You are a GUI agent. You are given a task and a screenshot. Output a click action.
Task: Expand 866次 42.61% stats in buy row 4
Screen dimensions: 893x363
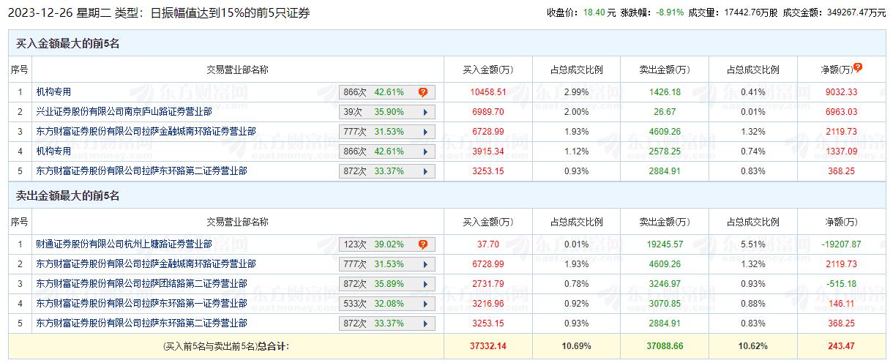424,151
